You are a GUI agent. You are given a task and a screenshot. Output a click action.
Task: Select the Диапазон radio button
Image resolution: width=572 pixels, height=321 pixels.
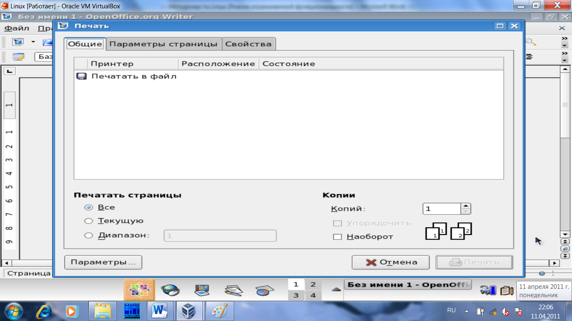coord(88,235)
